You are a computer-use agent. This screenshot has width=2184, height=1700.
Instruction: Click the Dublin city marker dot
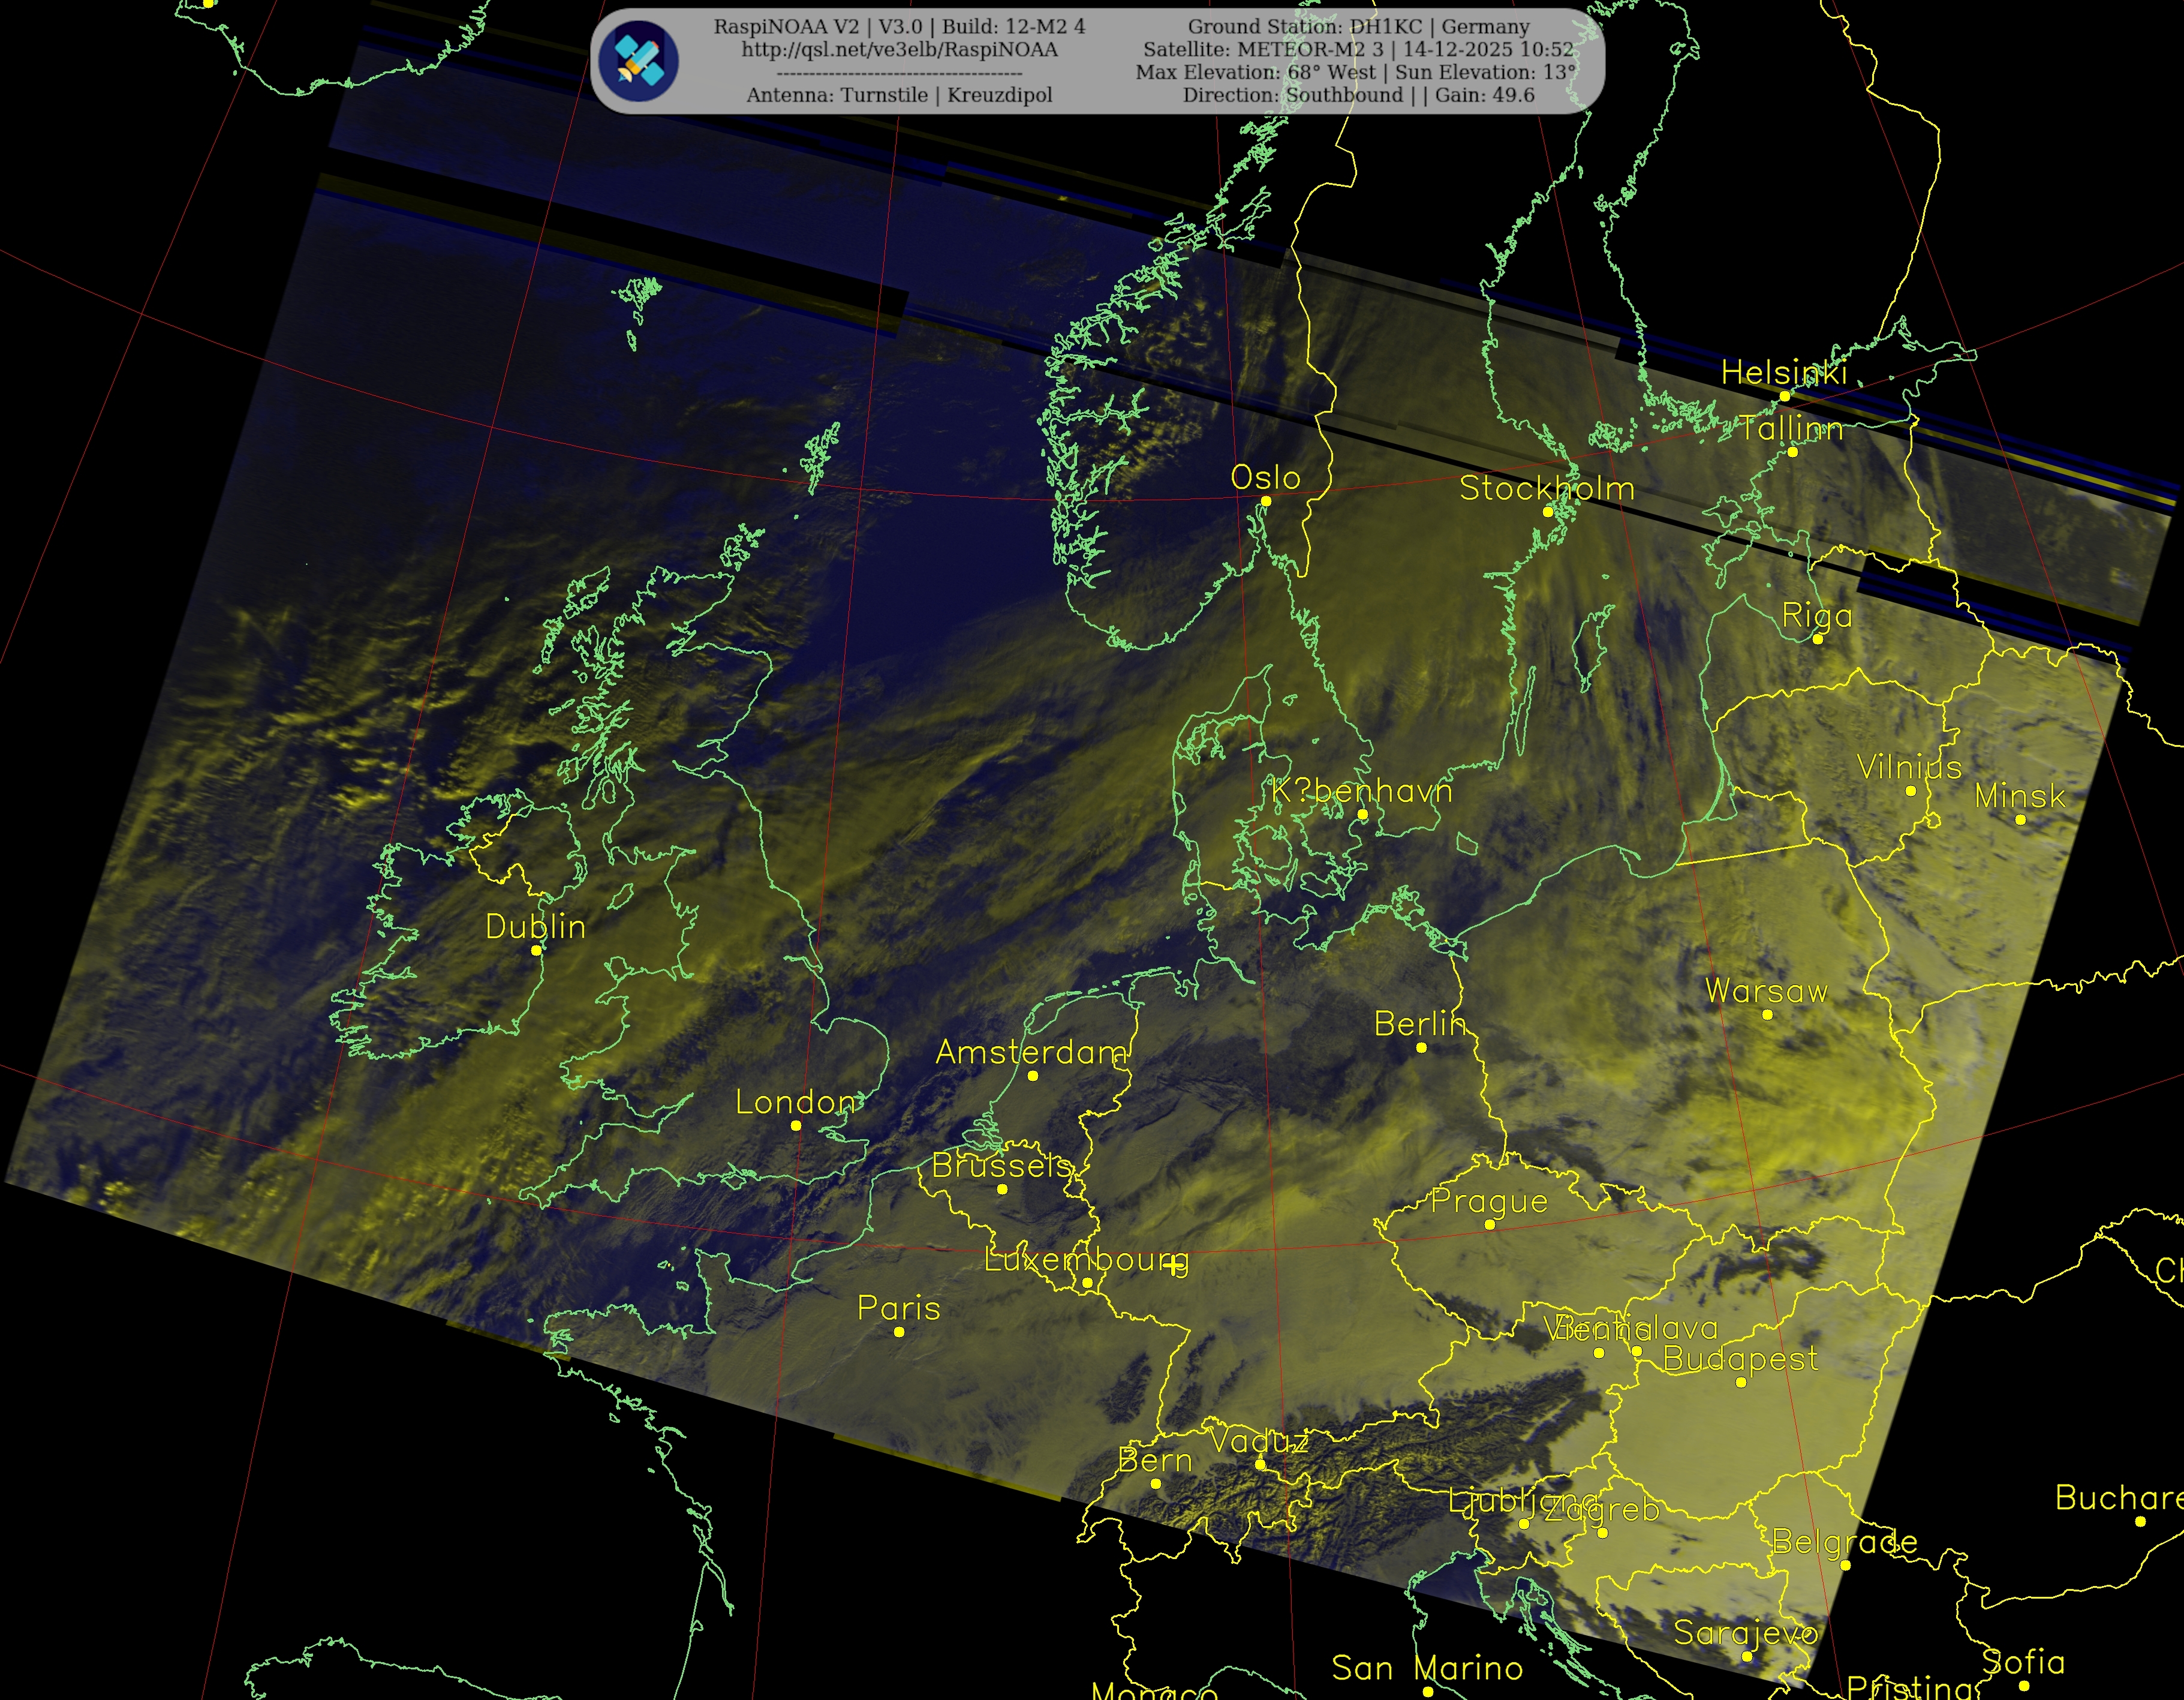(536, 951)
